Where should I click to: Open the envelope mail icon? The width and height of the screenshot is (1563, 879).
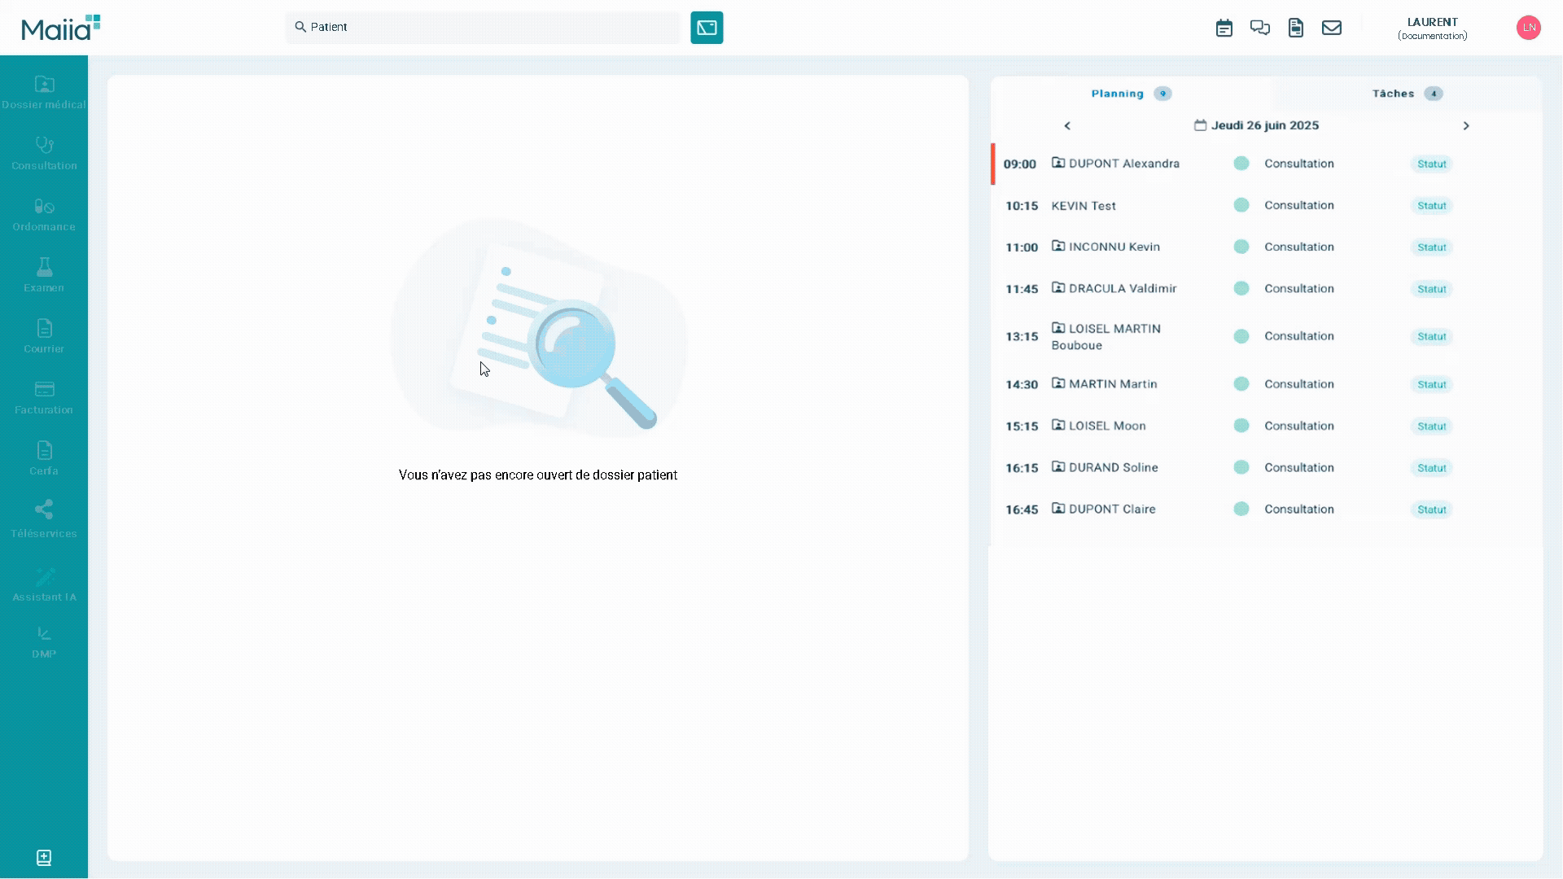coord(1331,28)
